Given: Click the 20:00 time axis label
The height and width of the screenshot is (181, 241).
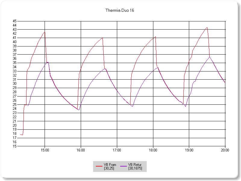Looking at the screenshot, I should click(x=225, y=150).
